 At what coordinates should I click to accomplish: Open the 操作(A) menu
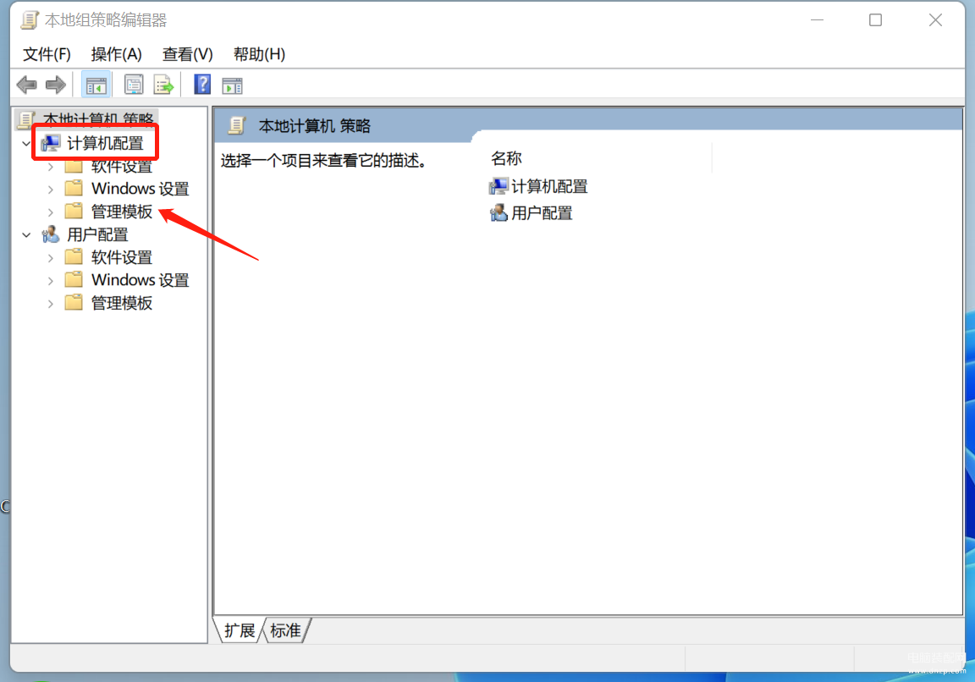pos(116,54)
